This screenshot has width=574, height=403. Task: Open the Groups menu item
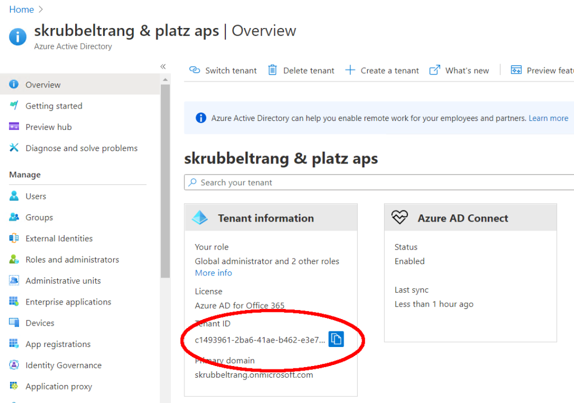[x=39, y=217]
